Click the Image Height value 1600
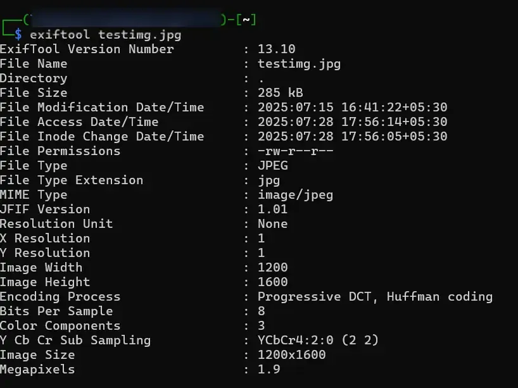 [x=272, y=282]
